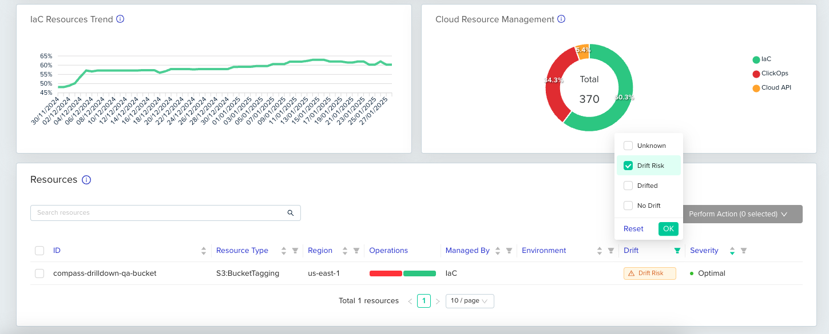The image size is (829, 334).
Task: Sort the Environment column
Action: pyautogui.click(x=600, y=251)
